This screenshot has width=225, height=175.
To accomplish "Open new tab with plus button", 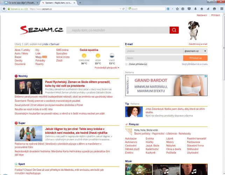I will (80, 3).
